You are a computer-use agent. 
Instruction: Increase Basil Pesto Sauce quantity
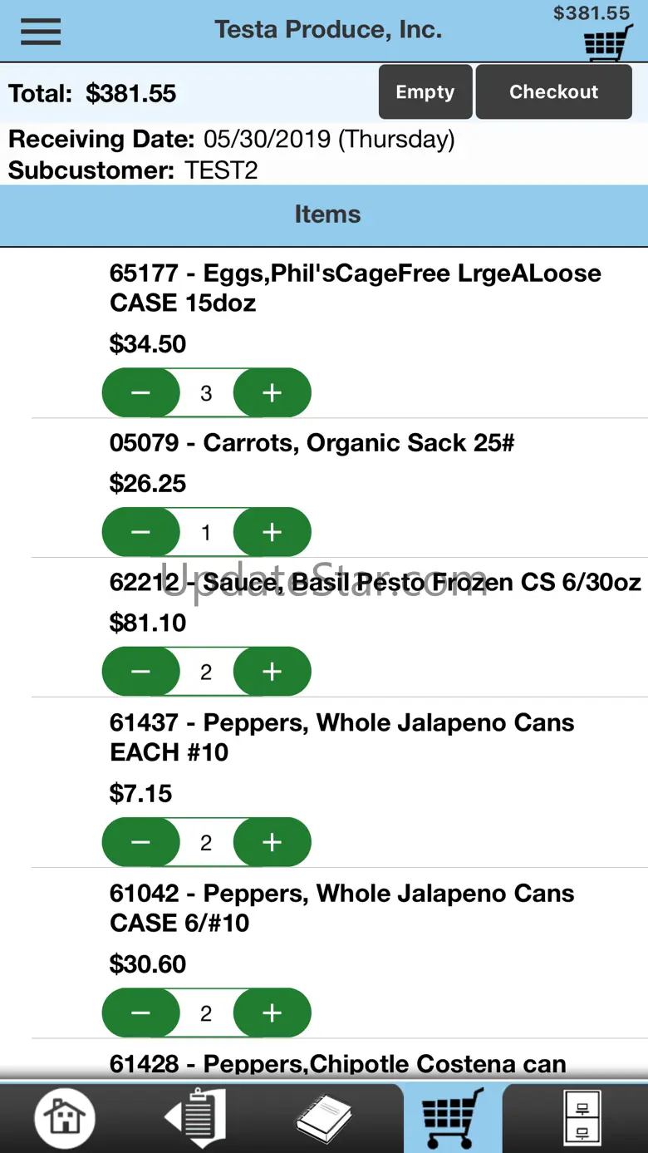tap(272, 672)
